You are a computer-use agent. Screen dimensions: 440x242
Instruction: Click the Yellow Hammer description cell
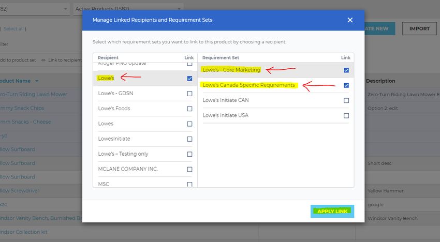[386, 191]
